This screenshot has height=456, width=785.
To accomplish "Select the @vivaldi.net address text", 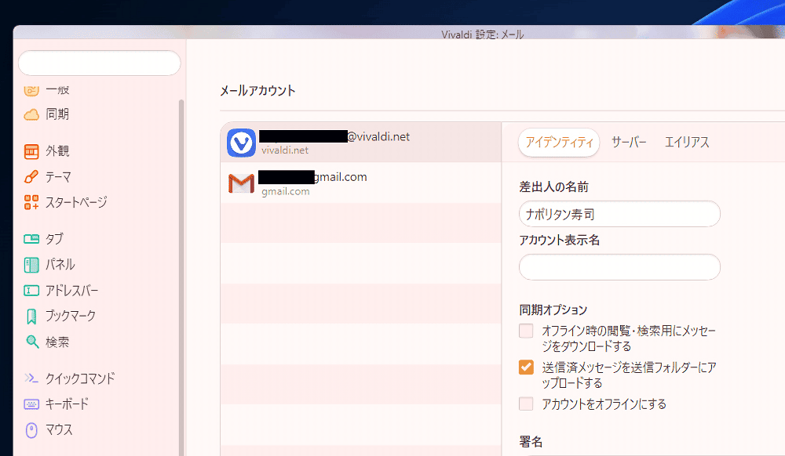I will (x=378, y=136).
